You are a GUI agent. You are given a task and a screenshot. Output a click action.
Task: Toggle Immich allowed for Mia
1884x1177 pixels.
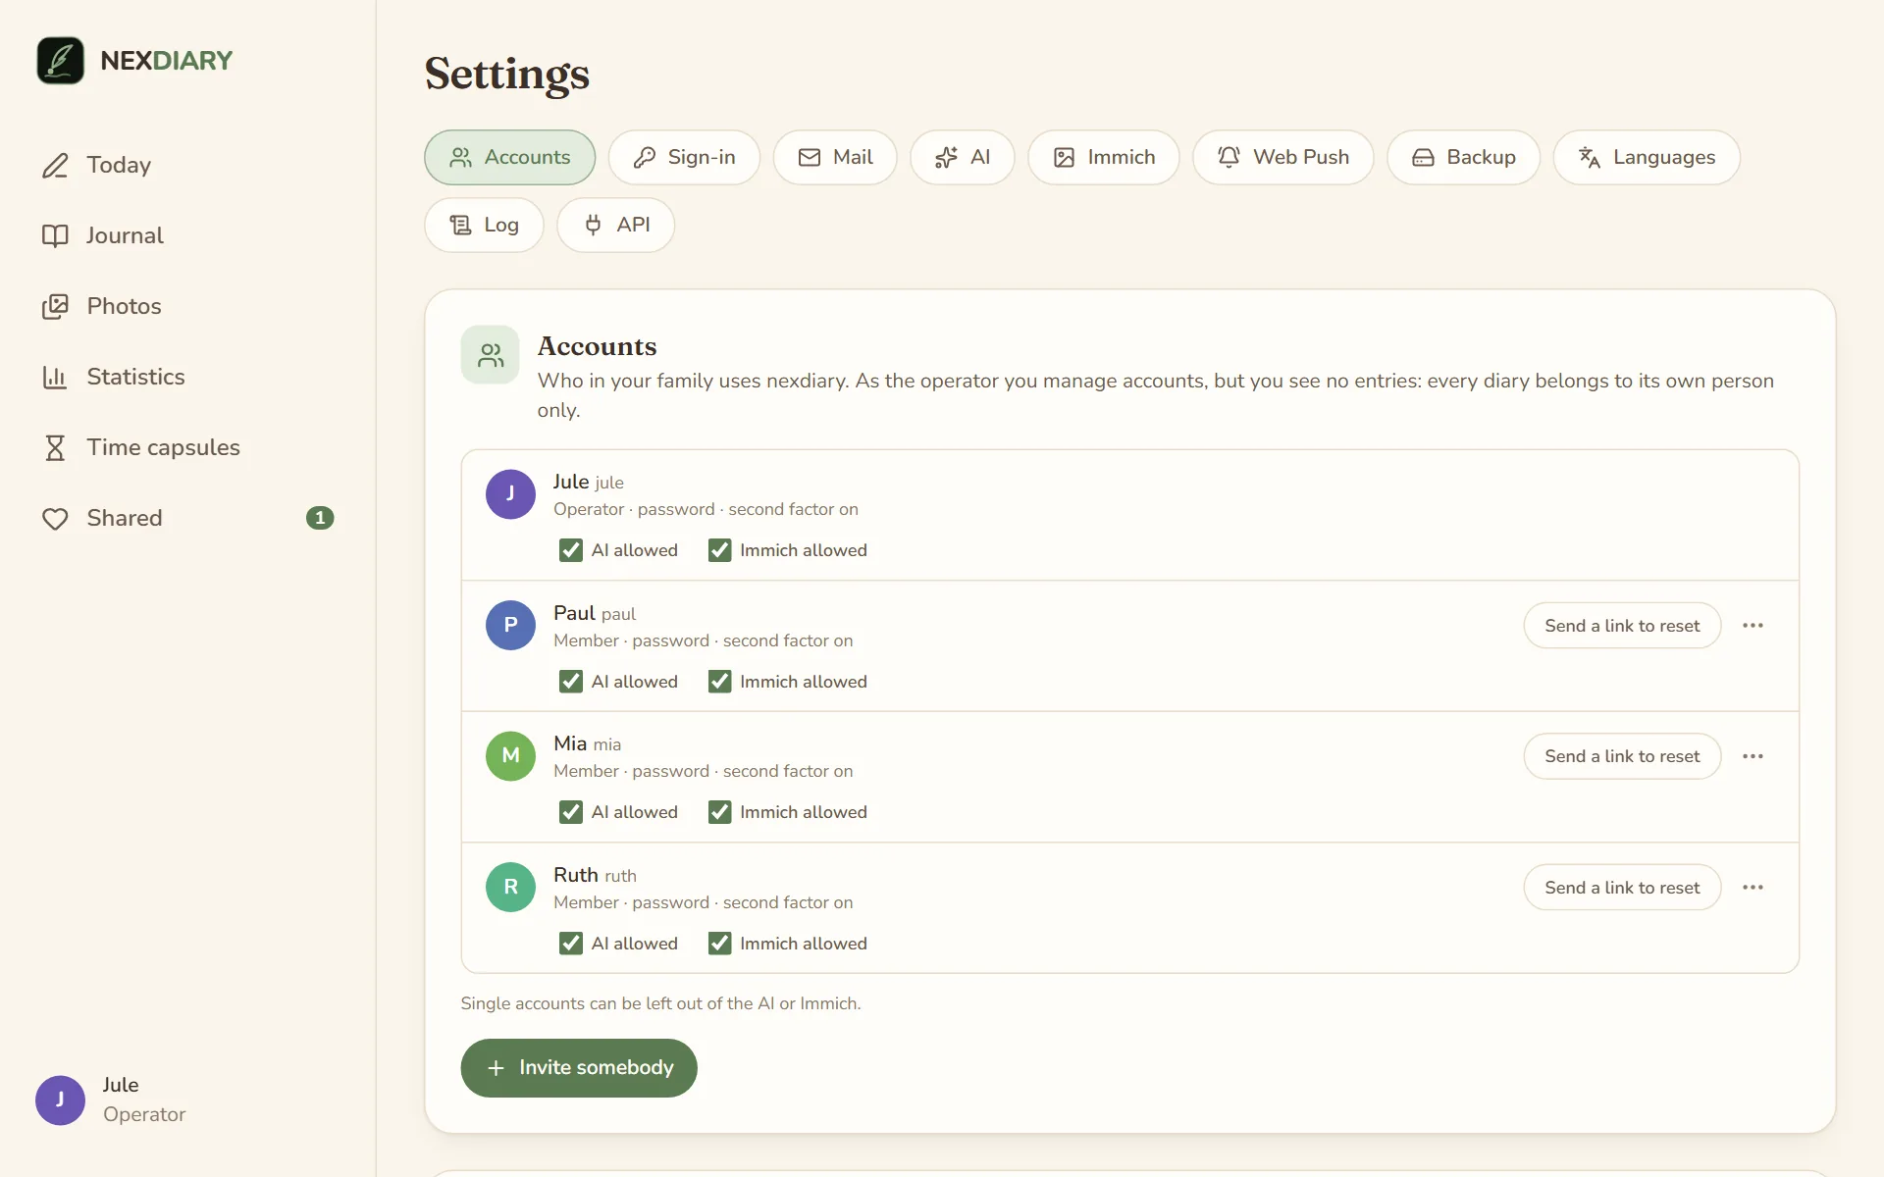coord(720,812)
